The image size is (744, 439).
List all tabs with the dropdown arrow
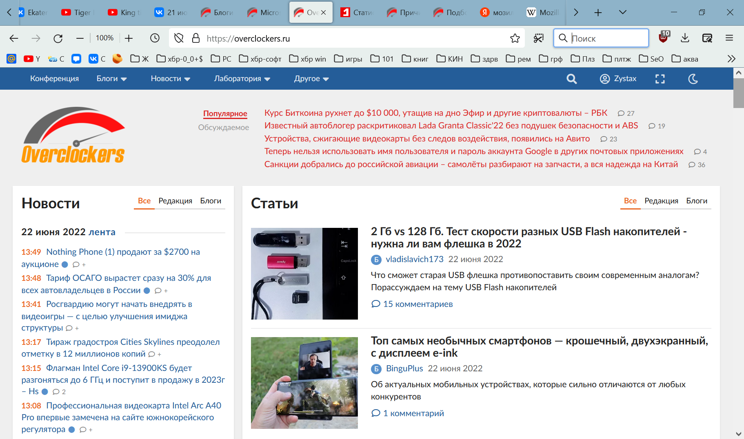[623, 13]
